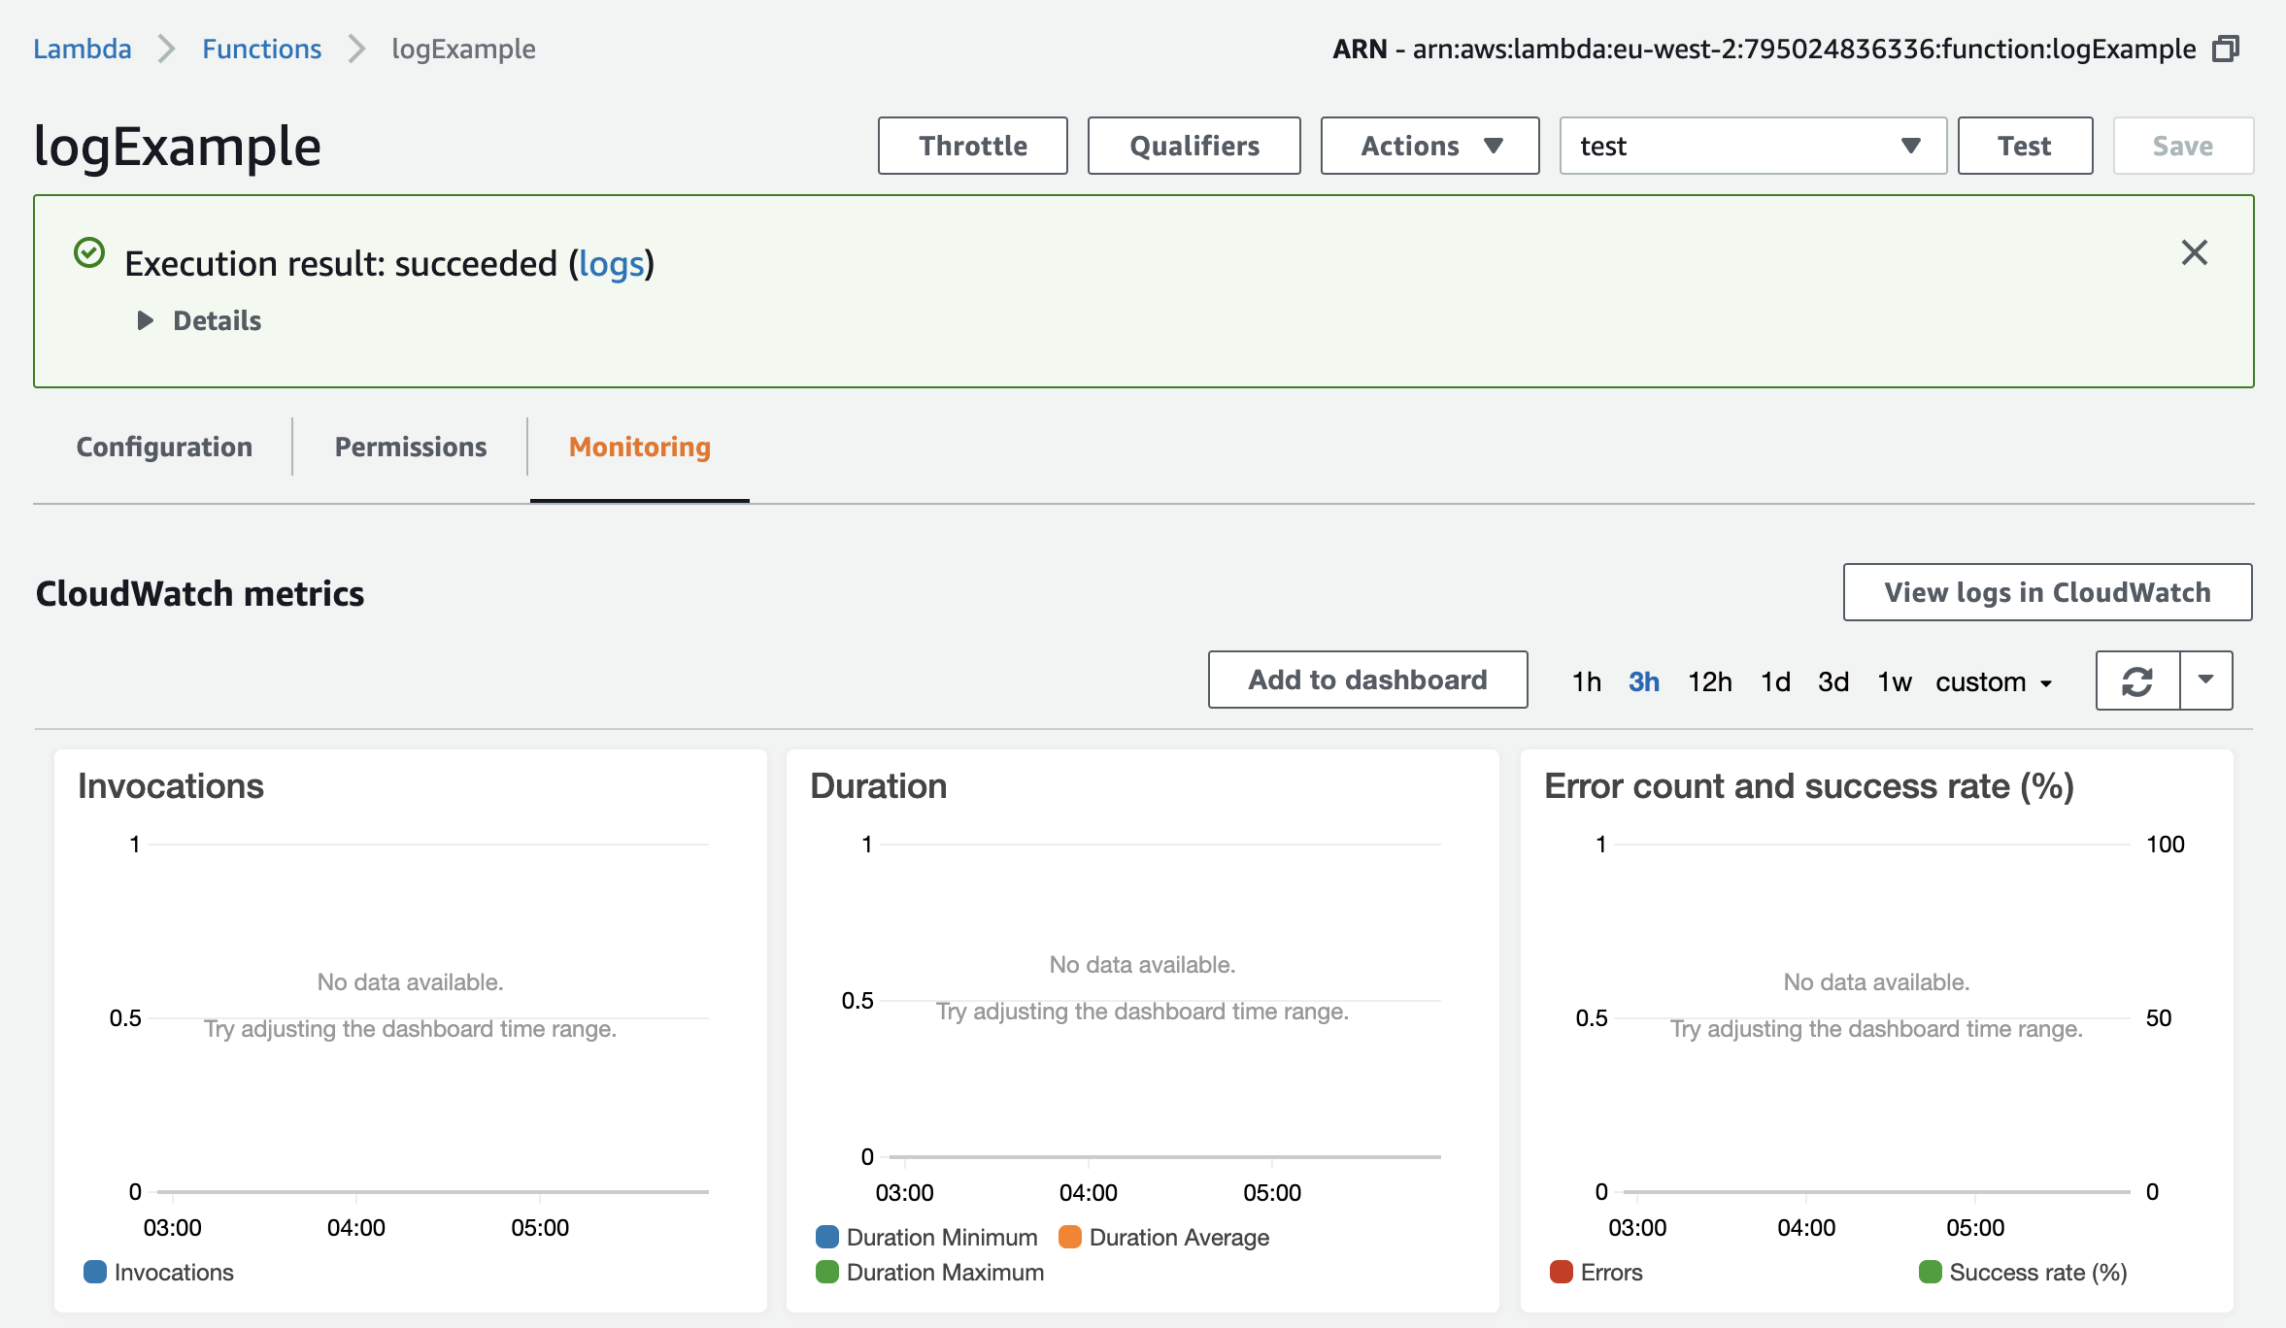Click the Throttle icon button
This screenshot has height=1328, width=2286.
(x=969, y=146)
